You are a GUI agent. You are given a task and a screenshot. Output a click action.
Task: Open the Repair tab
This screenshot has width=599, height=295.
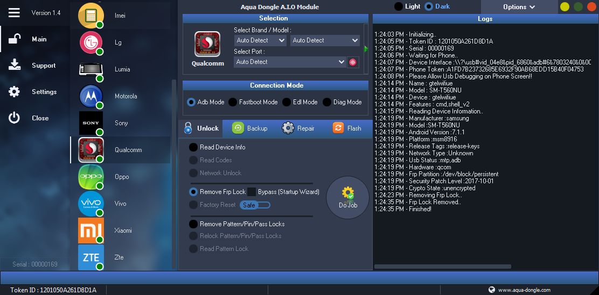click(298, 128)
